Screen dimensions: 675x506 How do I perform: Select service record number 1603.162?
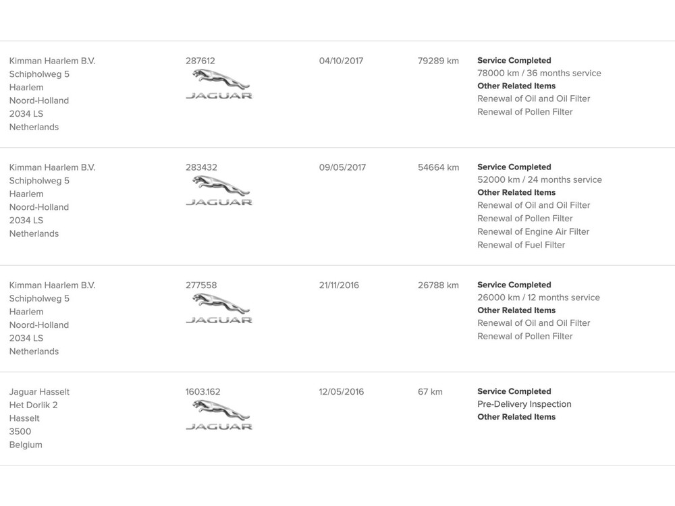[203, 392]
